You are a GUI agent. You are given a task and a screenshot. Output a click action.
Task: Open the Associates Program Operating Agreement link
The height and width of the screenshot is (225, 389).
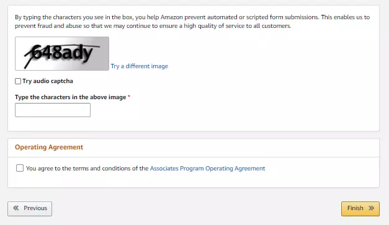coord(207,169)
